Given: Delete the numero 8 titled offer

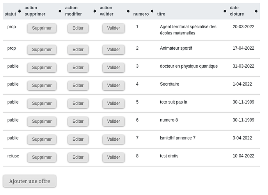Looking at the screenshot, I should coord(42,122).
